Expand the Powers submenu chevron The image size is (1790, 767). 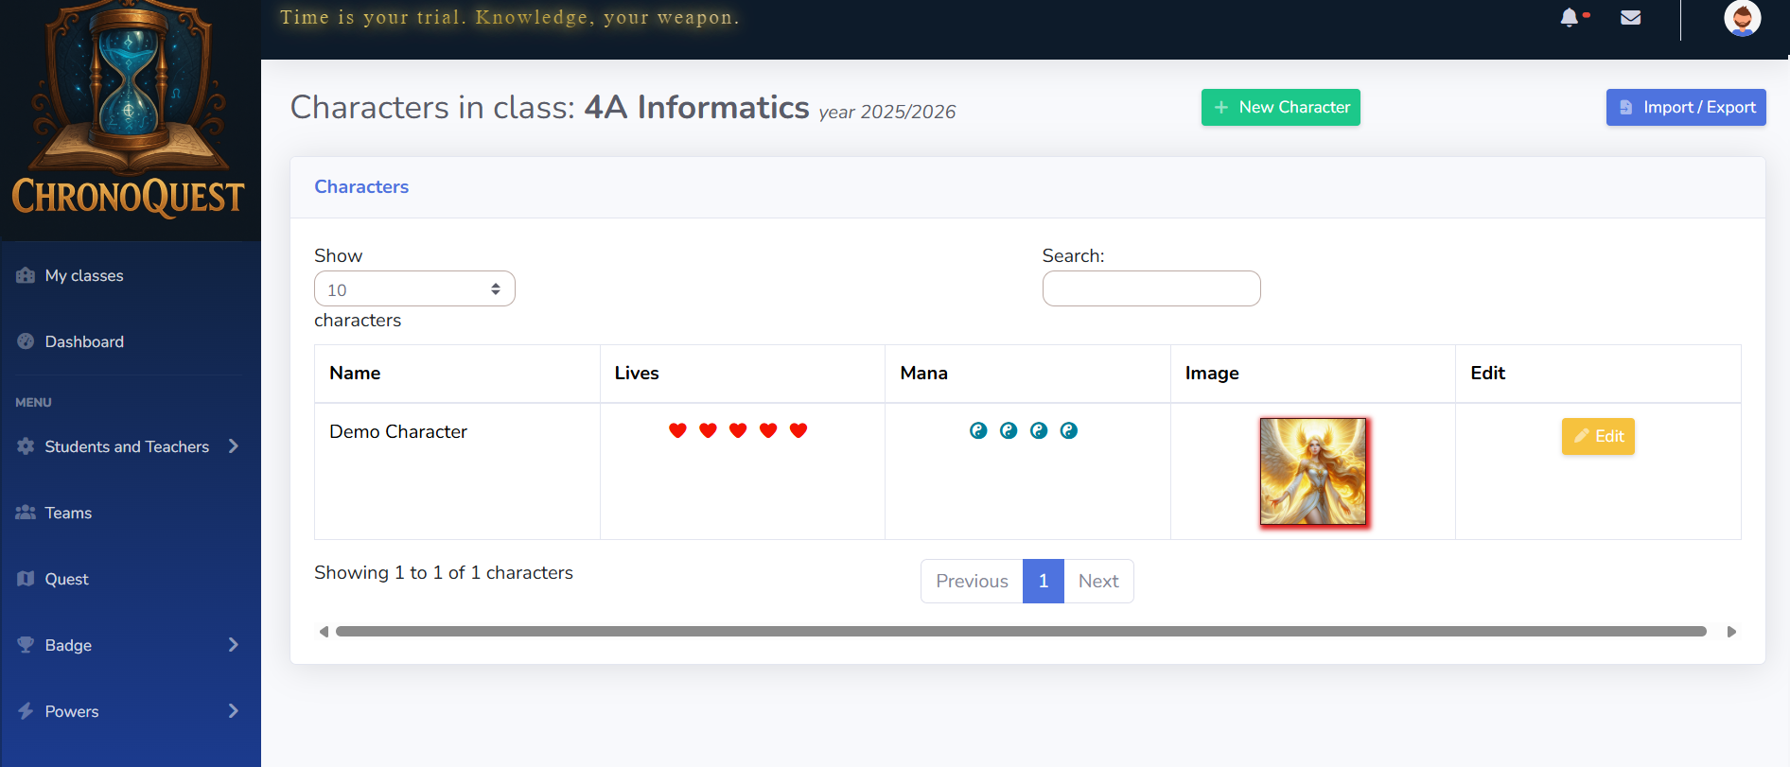(234, 711)
